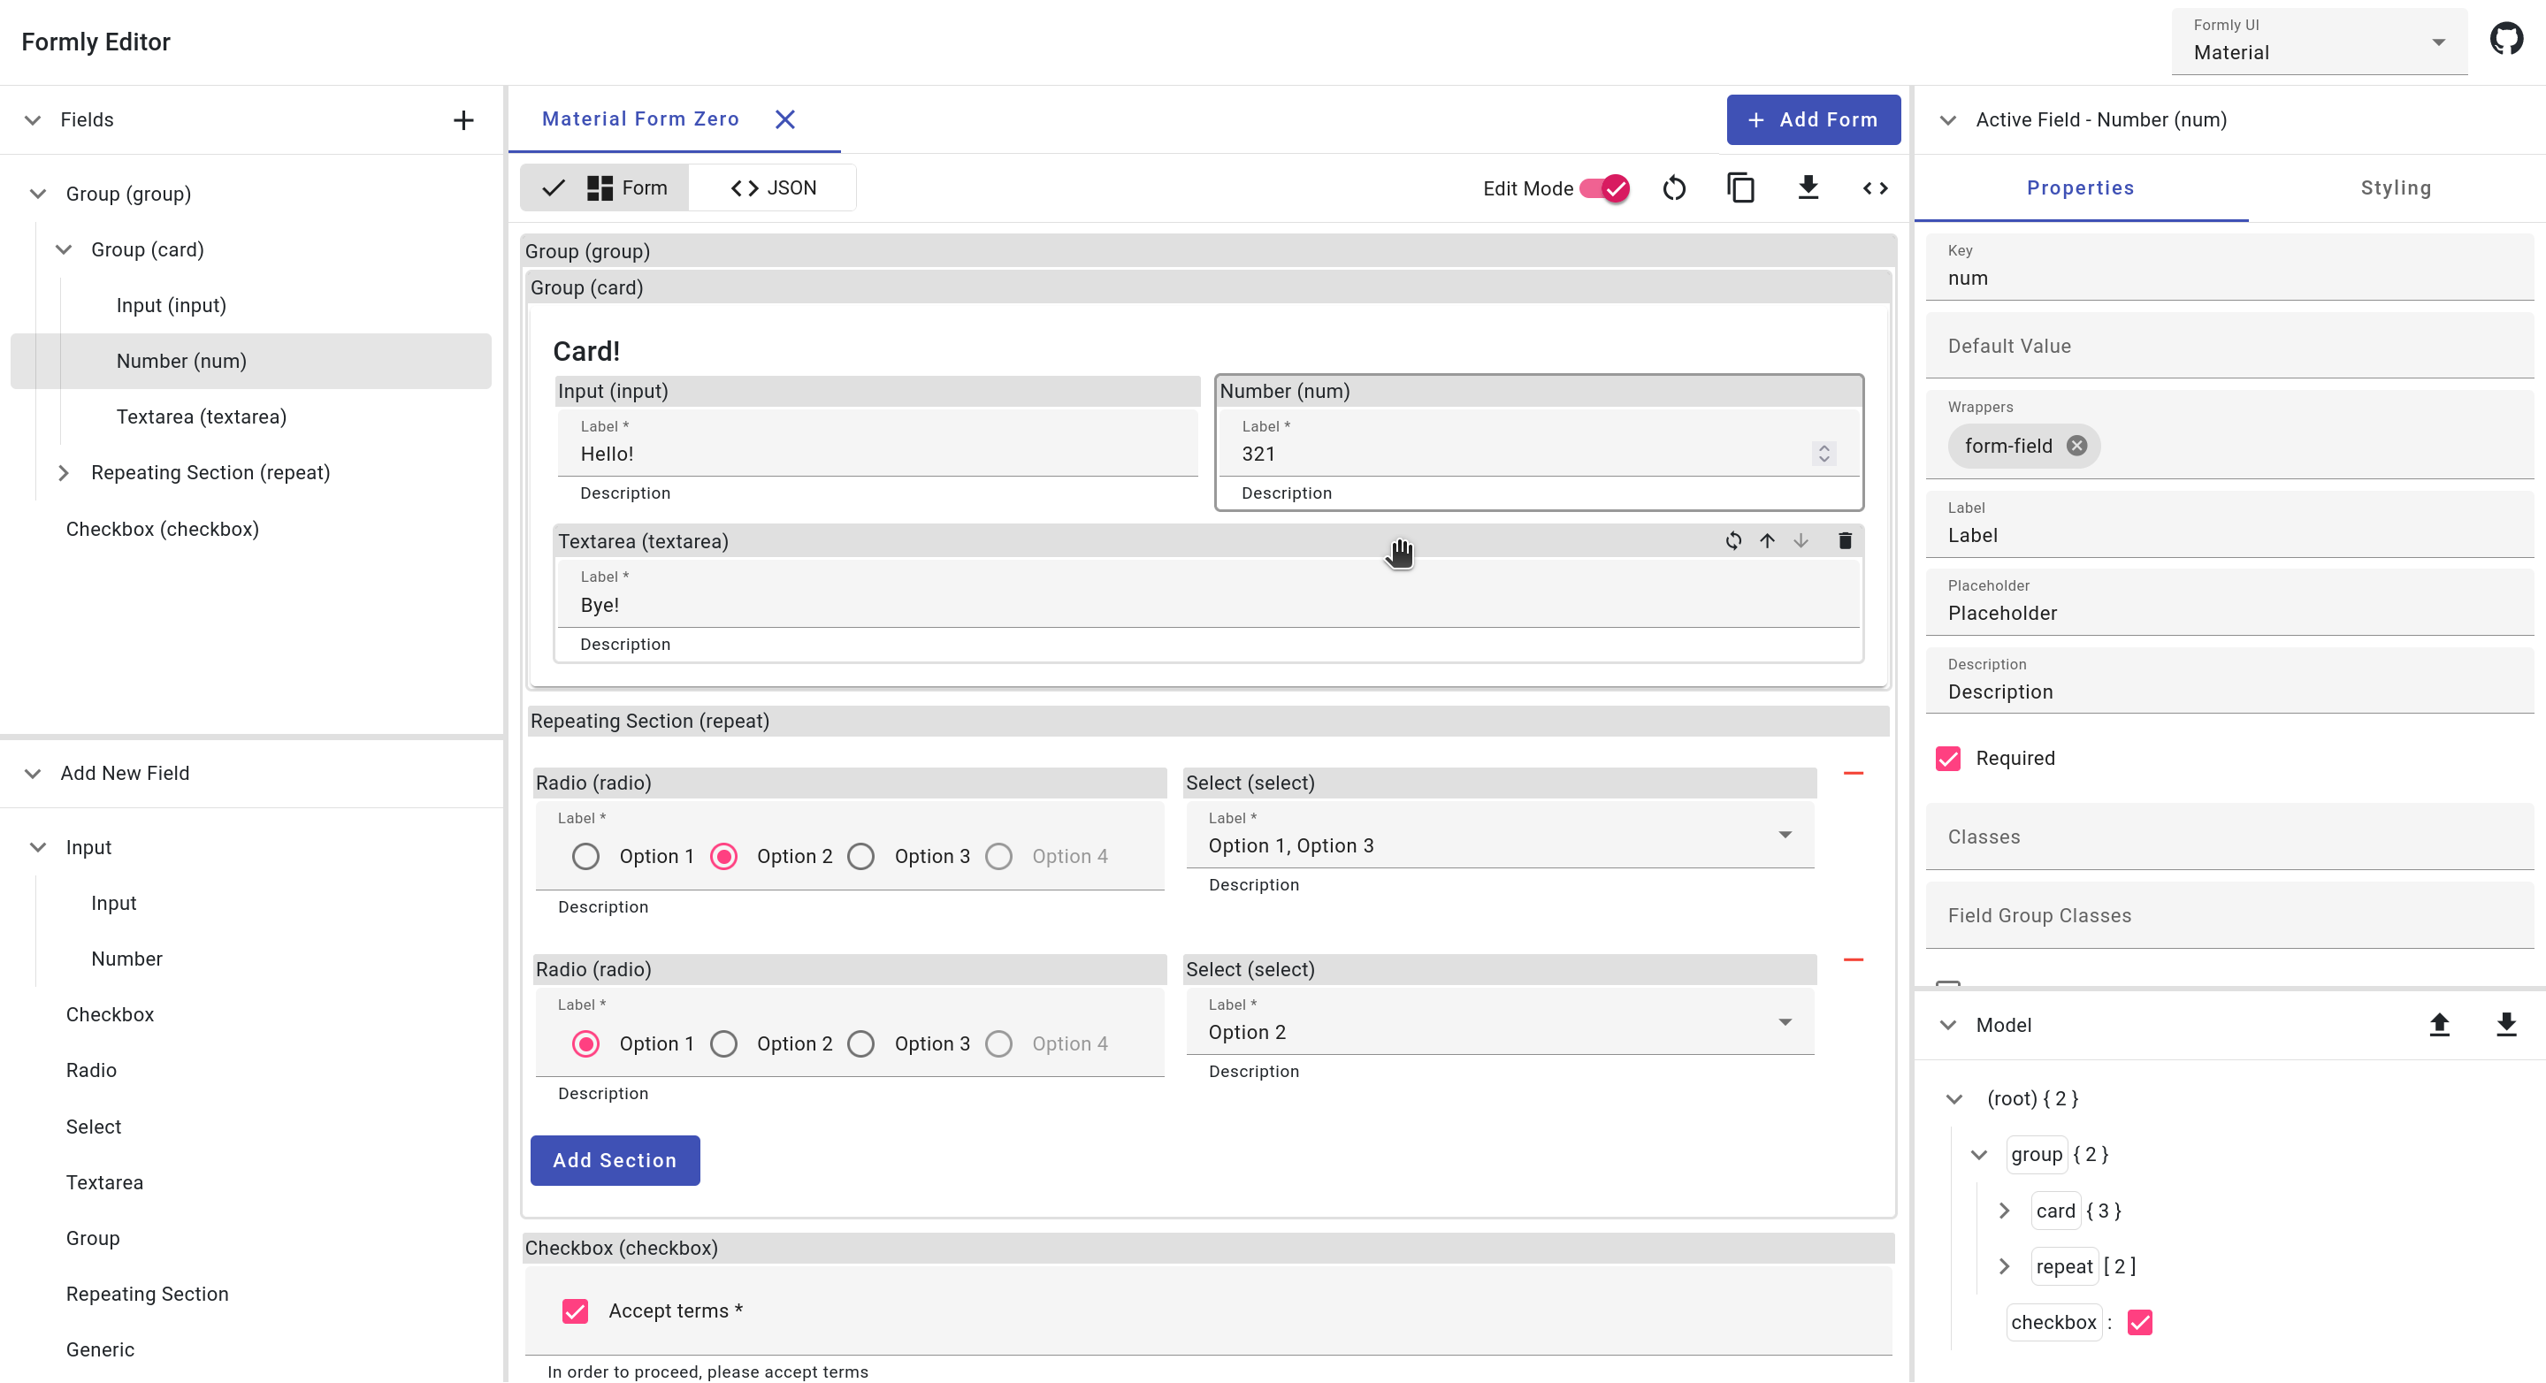Turn off the Edit Mode toggle
Screen dimensions: 2546x1383
coord(1603,187)
